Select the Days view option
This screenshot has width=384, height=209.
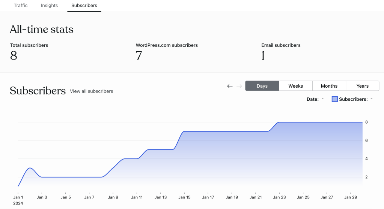coord(262,86)
